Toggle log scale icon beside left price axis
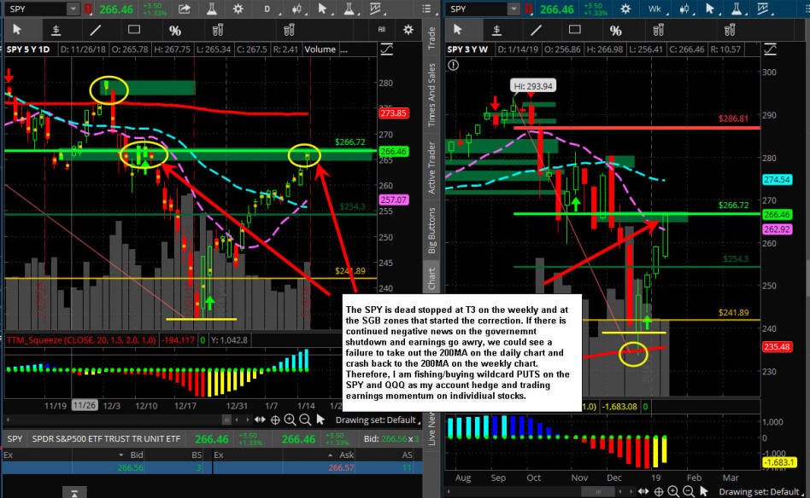Screen dimensions: 810x498 click(x=386, y=49)
